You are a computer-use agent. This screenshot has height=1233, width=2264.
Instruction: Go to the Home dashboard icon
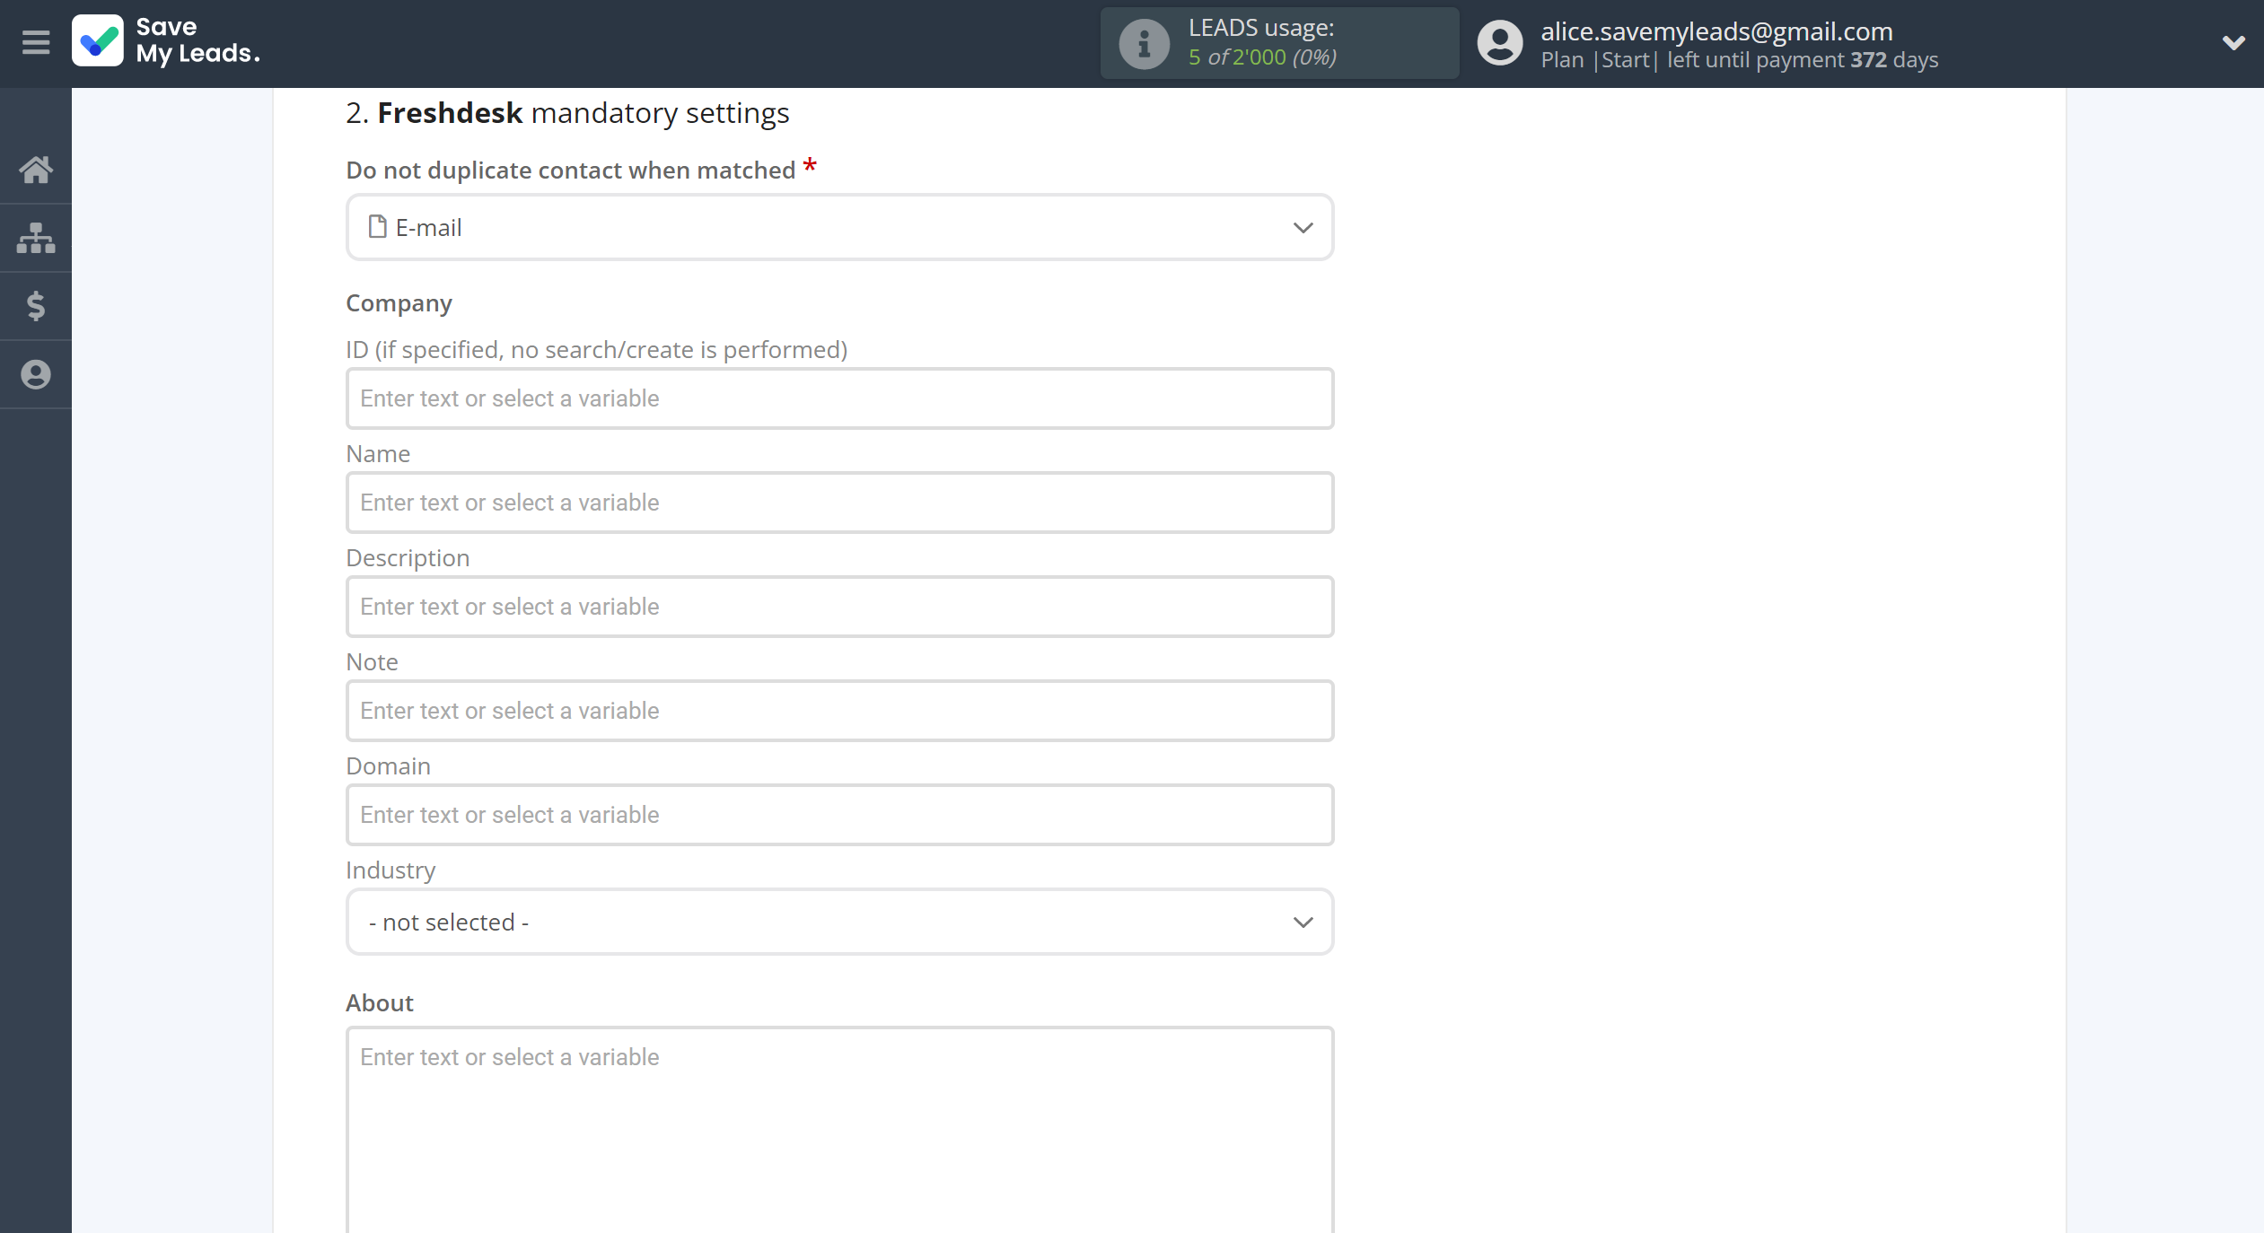coord(36,170)
